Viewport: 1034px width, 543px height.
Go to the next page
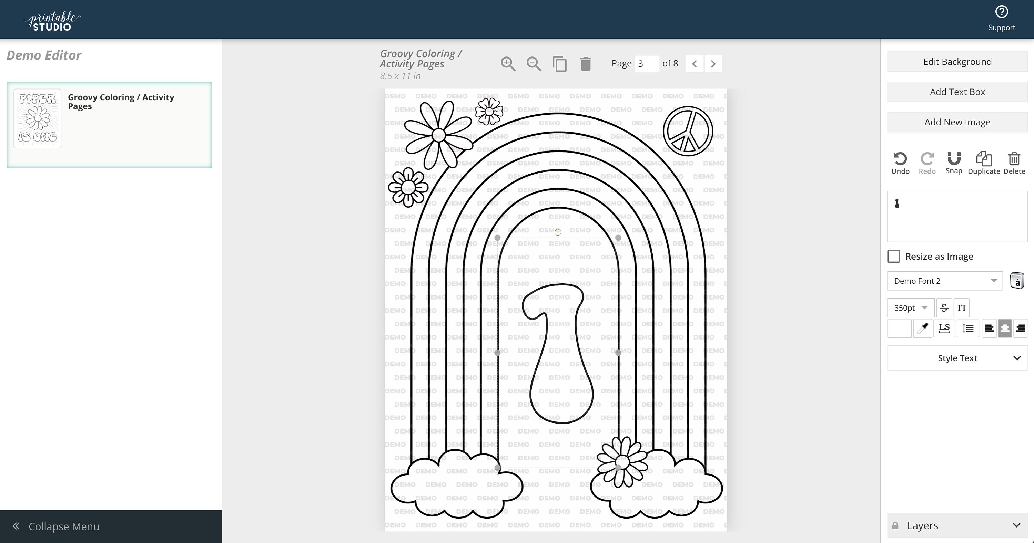coord(713,64)
